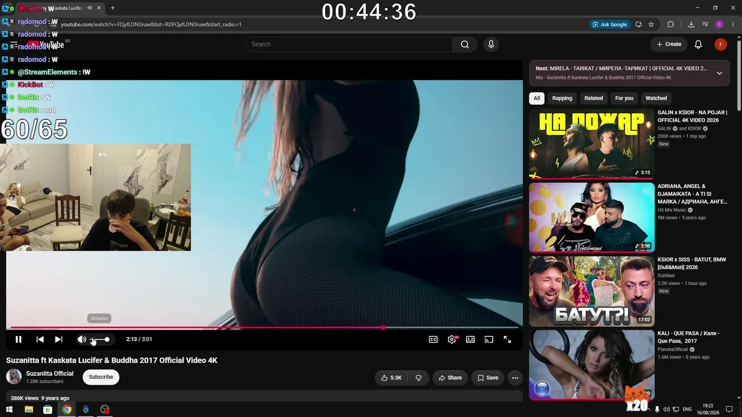
Task: Open the Chrome extensions puzzle icon
Action: (x=671, y=24)
